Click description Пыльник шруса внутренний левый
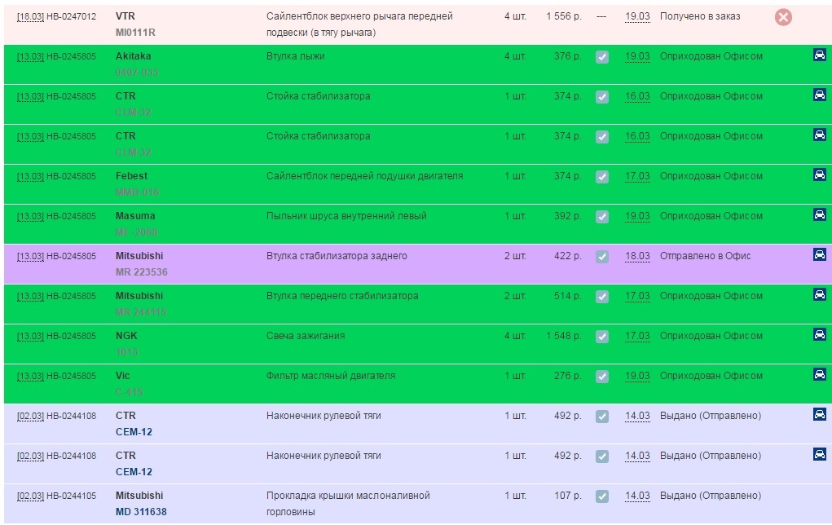The width and height of the screenshot is (832, 525). [346, 215]
